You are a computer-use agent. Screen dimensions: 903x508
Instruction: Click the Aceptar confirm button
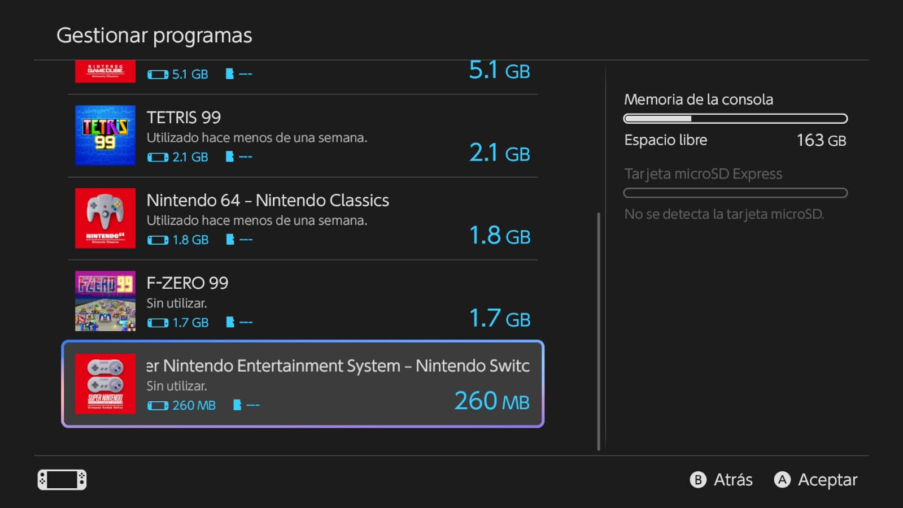[x=816, y=480]
